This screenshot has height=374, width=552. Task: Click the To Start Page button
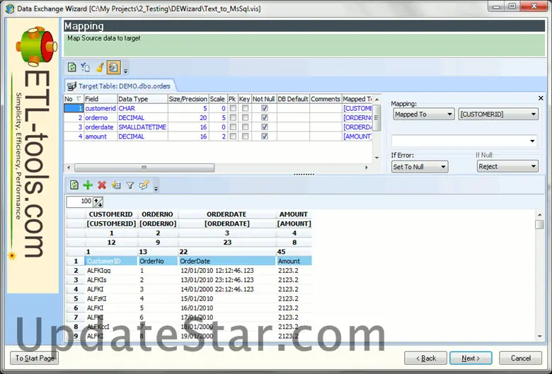pos(35,358)
